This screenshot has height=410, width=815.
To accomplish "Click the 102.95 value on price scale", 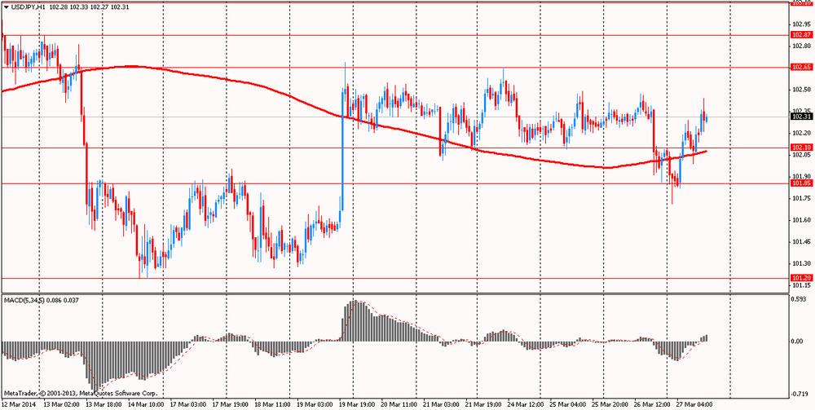I will pyautogui.click(x=801, y=24).
